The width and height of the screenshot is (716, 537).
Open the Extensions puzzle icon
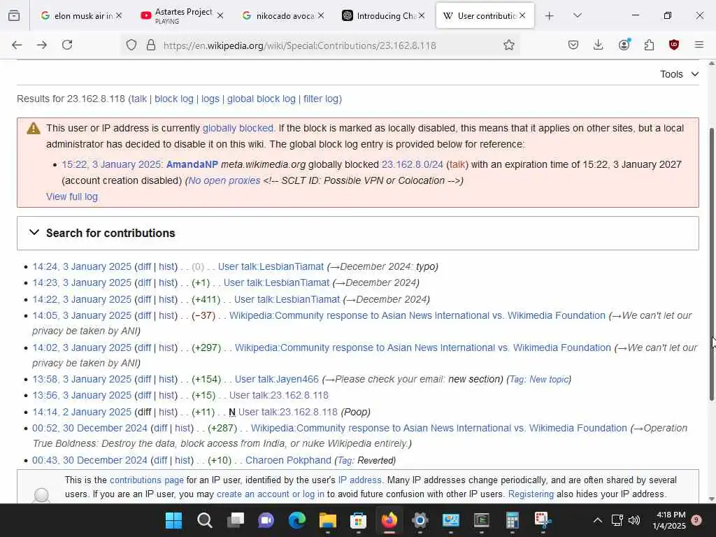click(x=649, y=45)
